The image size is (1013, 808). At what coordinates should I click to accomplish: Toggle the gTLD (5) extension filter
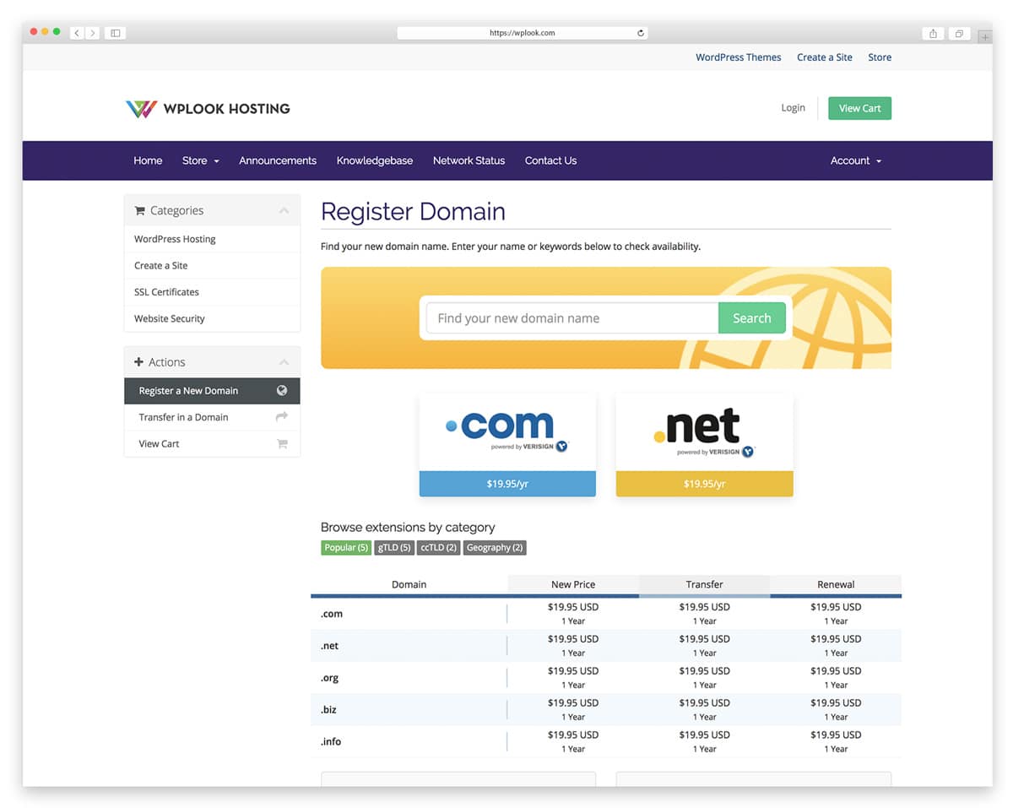[394, 547]
